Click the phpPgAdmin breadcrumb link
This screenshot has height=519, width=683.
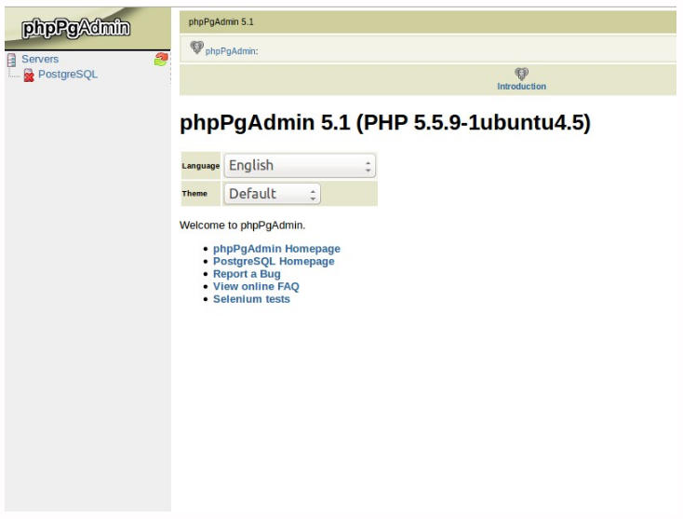[231, 51]
